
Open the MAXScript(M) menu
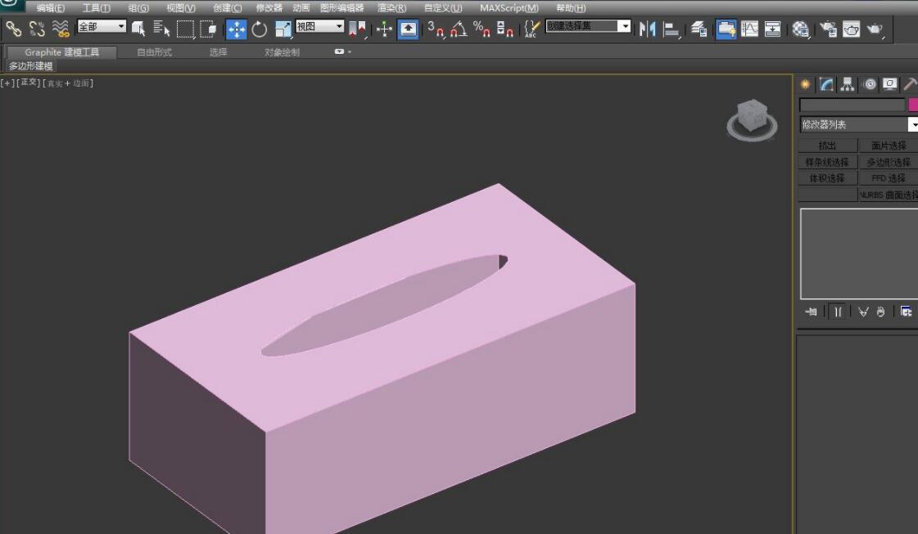pyautogui.click(x=509, y=8)
